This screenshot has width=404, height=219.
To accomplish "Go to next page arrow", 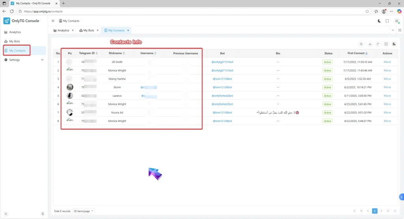I will (382, 211).
